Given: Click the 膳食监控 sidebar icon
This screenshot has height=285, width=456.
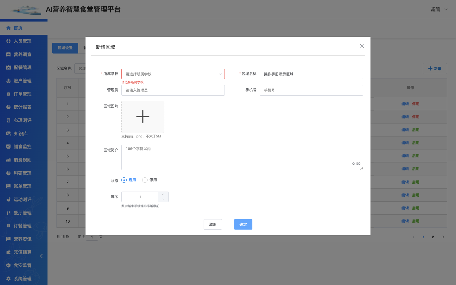Looking at the screenshot, I should (x=9, y=147).
